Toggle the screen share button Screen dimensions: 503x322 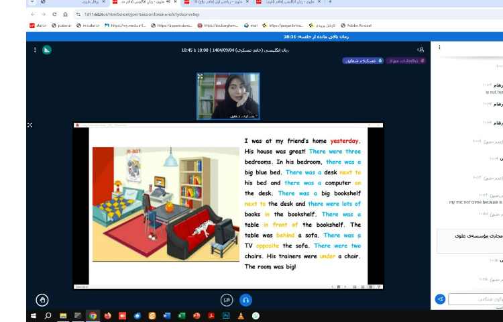coord(227,299)
